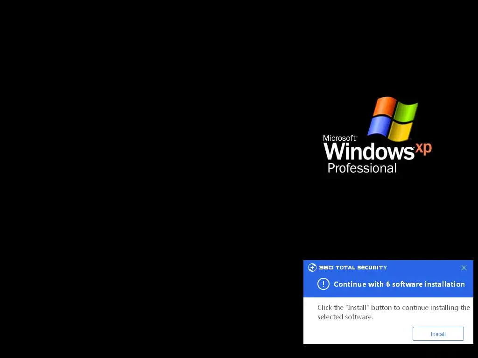Image resolution: width=478 pixels, height=358 pixels.
Task: Click the Install button in the popup
Action: pos(438,334)
